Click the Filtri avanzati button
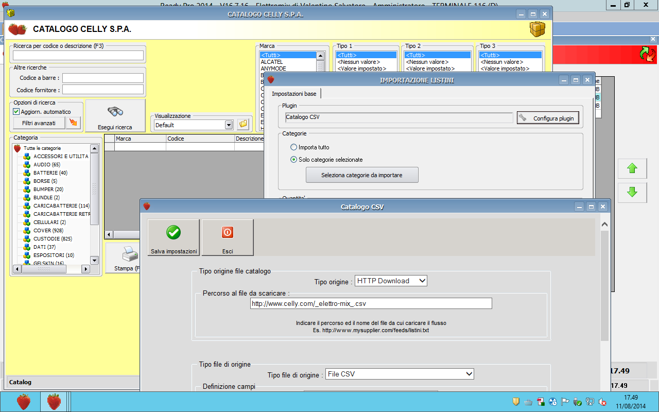The width and height of the screenshot is (659, 412). coord(39,123)
